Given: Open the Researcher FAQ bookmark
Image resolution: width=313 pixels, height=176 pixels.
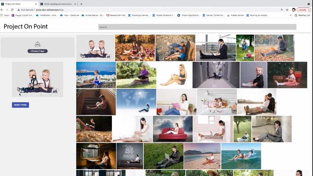Looking at the screenshot, I should (x=116, y=15).
